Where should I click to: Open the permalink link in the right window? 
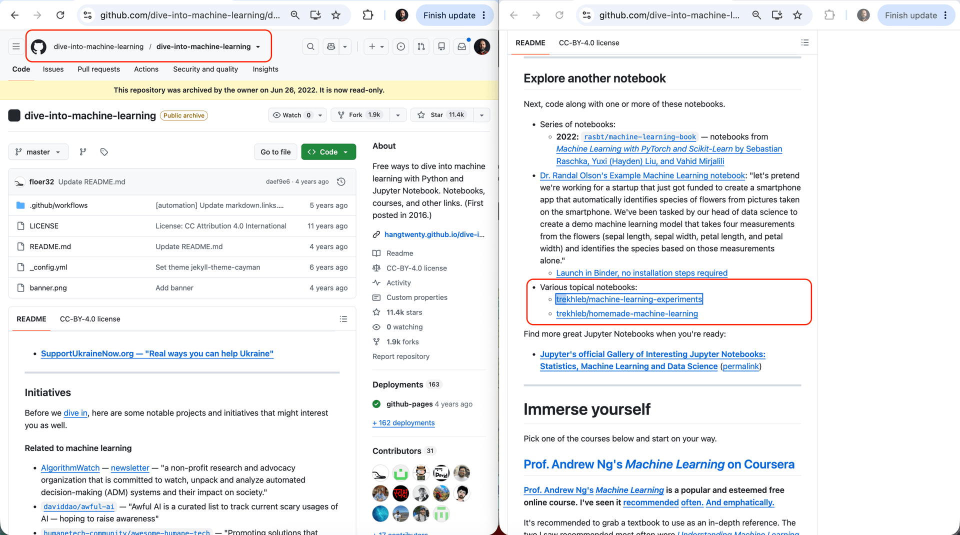pyautogui.click(x=741, y=366)
